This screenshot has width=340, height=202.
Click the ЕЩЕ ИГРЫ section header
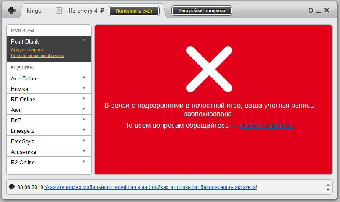point(22,67)
